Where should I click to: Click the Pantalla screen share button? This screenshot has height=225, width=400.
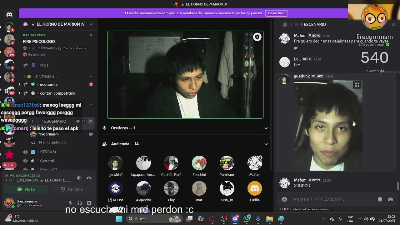click(x=72, y=189)
